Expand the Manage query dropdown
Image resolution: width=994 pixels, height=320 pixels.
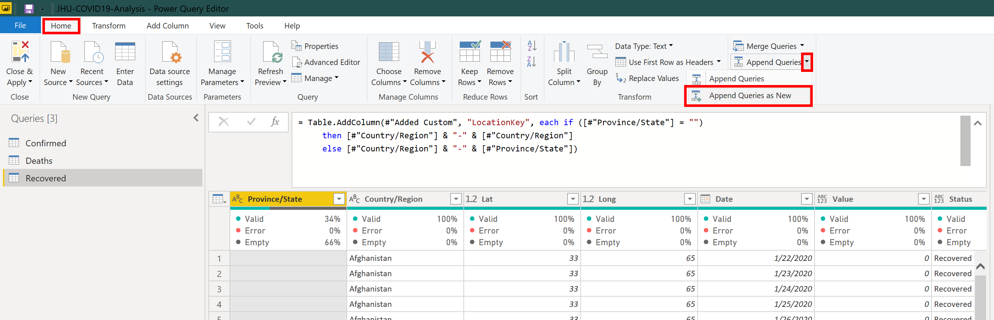tap(337, 78)
